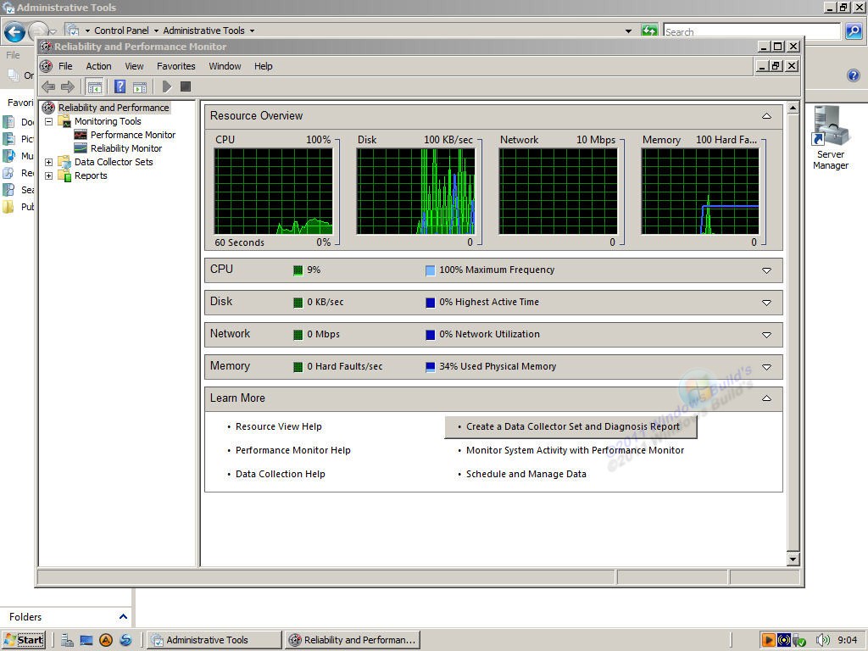868x651 pixels.
Task: Open Performance Monitor in the tree
Action: tap(133, 135)
